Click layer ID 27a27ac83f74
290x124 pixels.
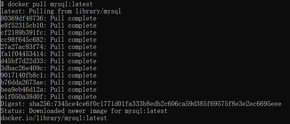(23, 47)
